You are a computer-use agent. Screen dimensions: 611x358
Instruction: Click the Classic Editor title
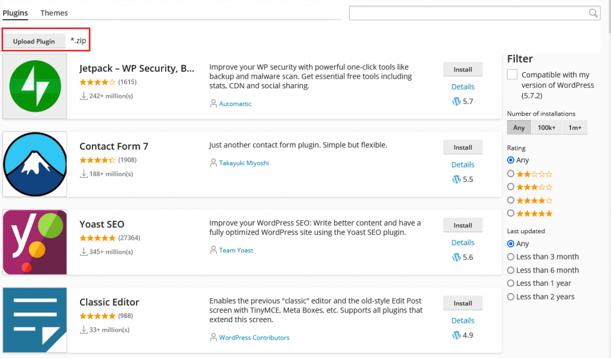tap(109, 302)
